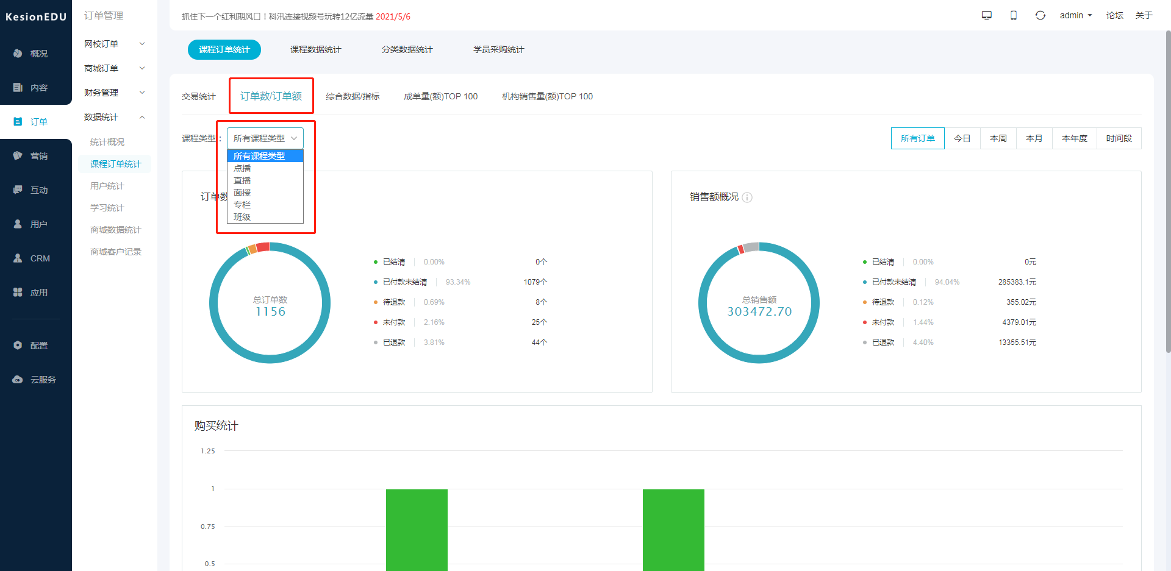Click the 未付款 legend in sales chart

pos(879,322)
